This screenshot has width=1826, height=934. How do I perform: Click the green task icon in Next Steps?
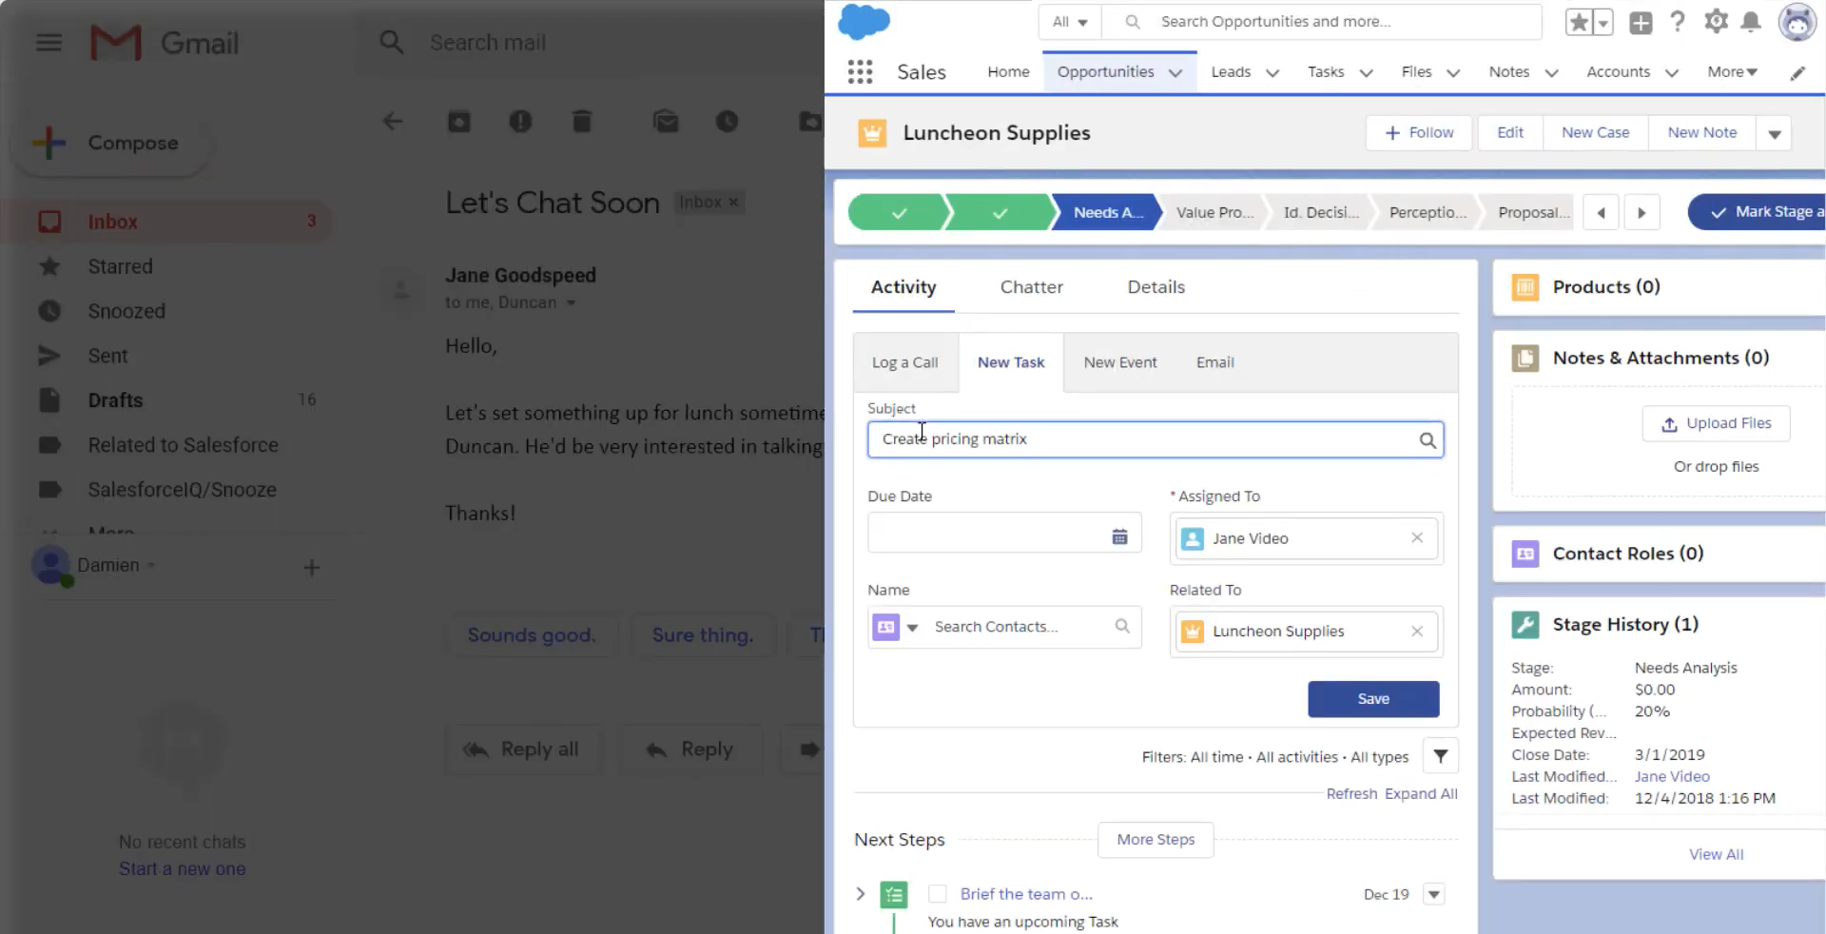[x=894, y=895]
